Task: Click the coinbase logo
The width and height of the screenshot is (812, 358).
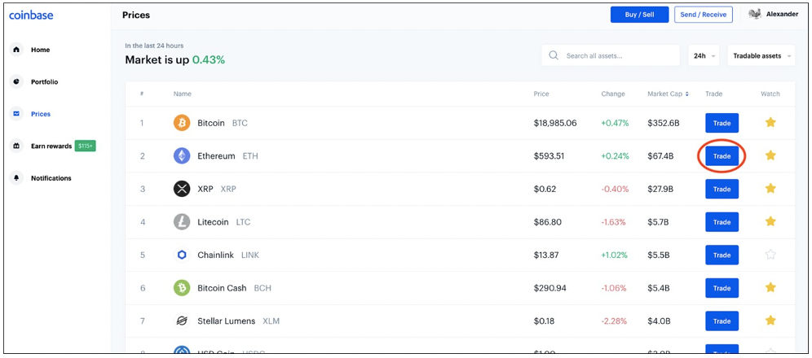Action: click(x=31, y=15)
